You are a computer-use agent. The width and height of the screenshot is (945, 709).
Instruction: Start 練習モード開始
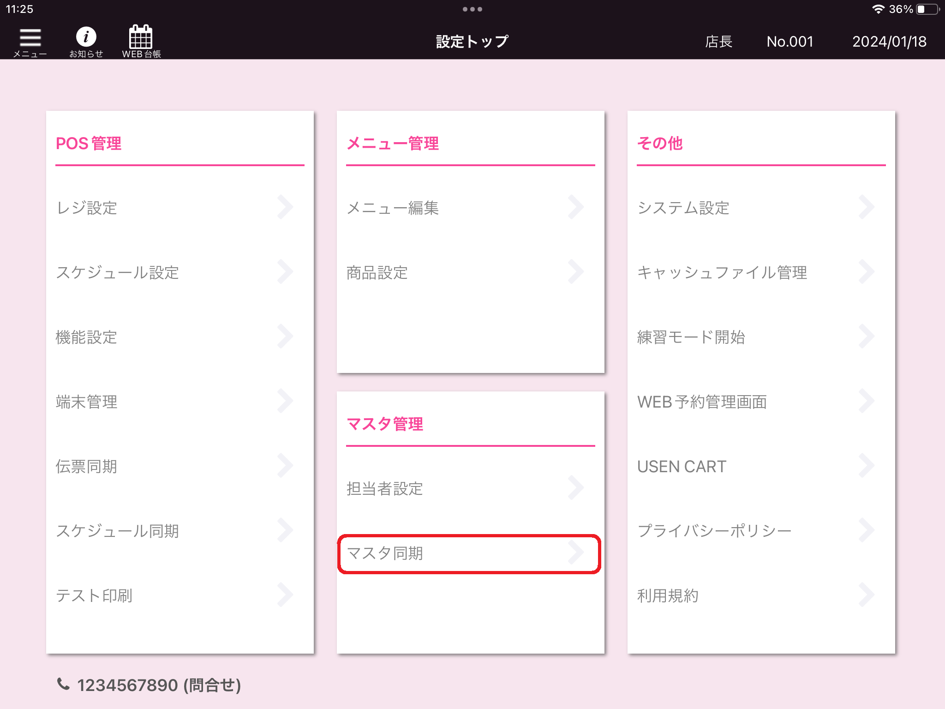[691, 337]
